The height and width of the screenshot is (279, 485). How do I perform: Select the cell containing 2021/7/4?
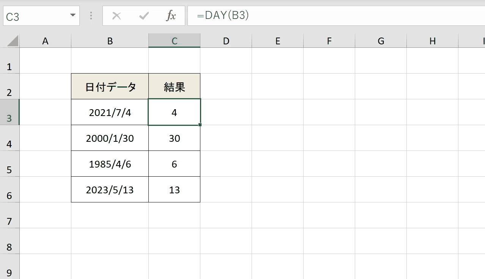[110, 112]
